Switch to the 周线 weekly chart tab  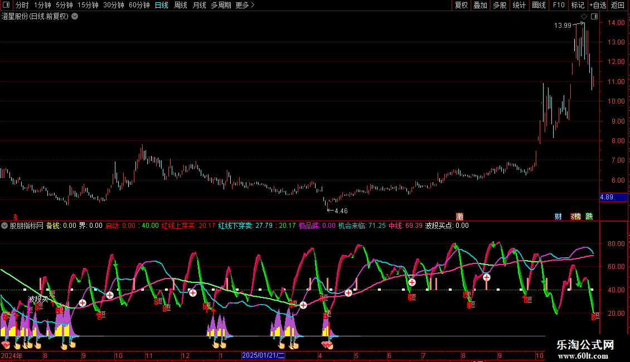click(x=181, y=5)
